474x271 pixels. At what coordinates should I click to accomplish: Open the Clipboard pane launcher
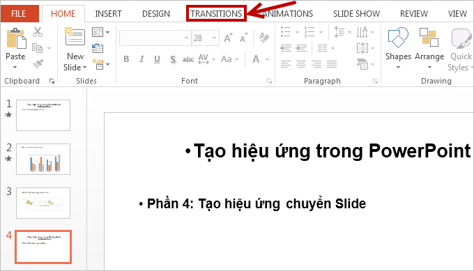[x=52, y=81]
